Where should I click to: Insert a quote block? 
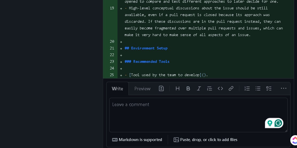click(210, 88)
